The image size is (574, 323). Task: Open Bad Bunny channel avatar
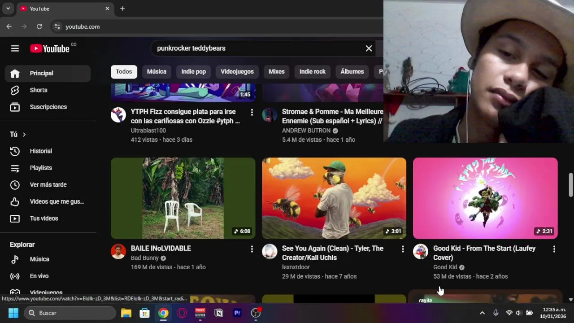click(118, 252)
